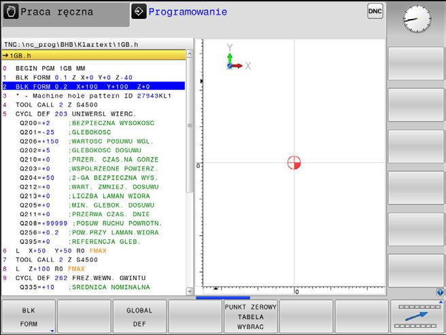Click the triangle marker on horizontal ruler
This screenshot has height=335, width=446.
pyautogui.click(x=216, y=288)
